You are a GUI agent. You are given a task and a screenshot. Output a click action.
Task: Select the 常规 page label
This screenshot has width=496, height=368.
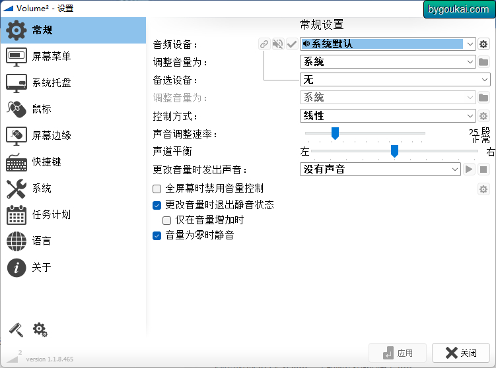tap(42, 30)
